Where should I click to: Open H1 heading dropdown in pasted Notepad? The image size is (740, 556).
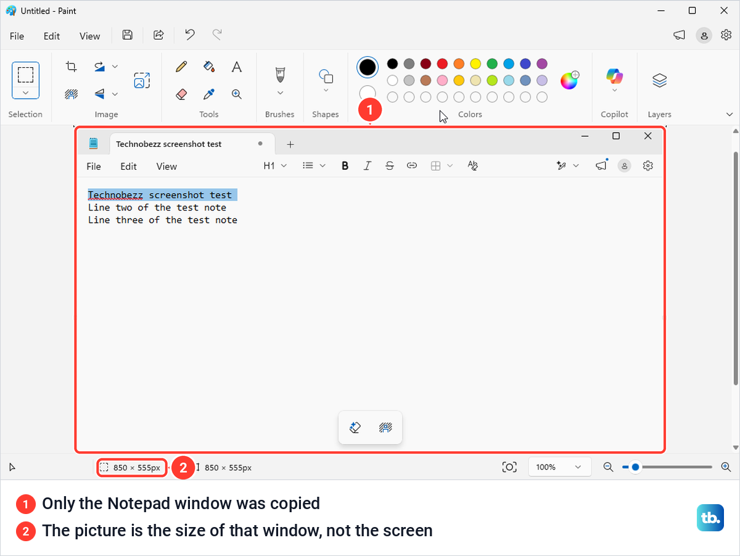[x=275, y=165]
